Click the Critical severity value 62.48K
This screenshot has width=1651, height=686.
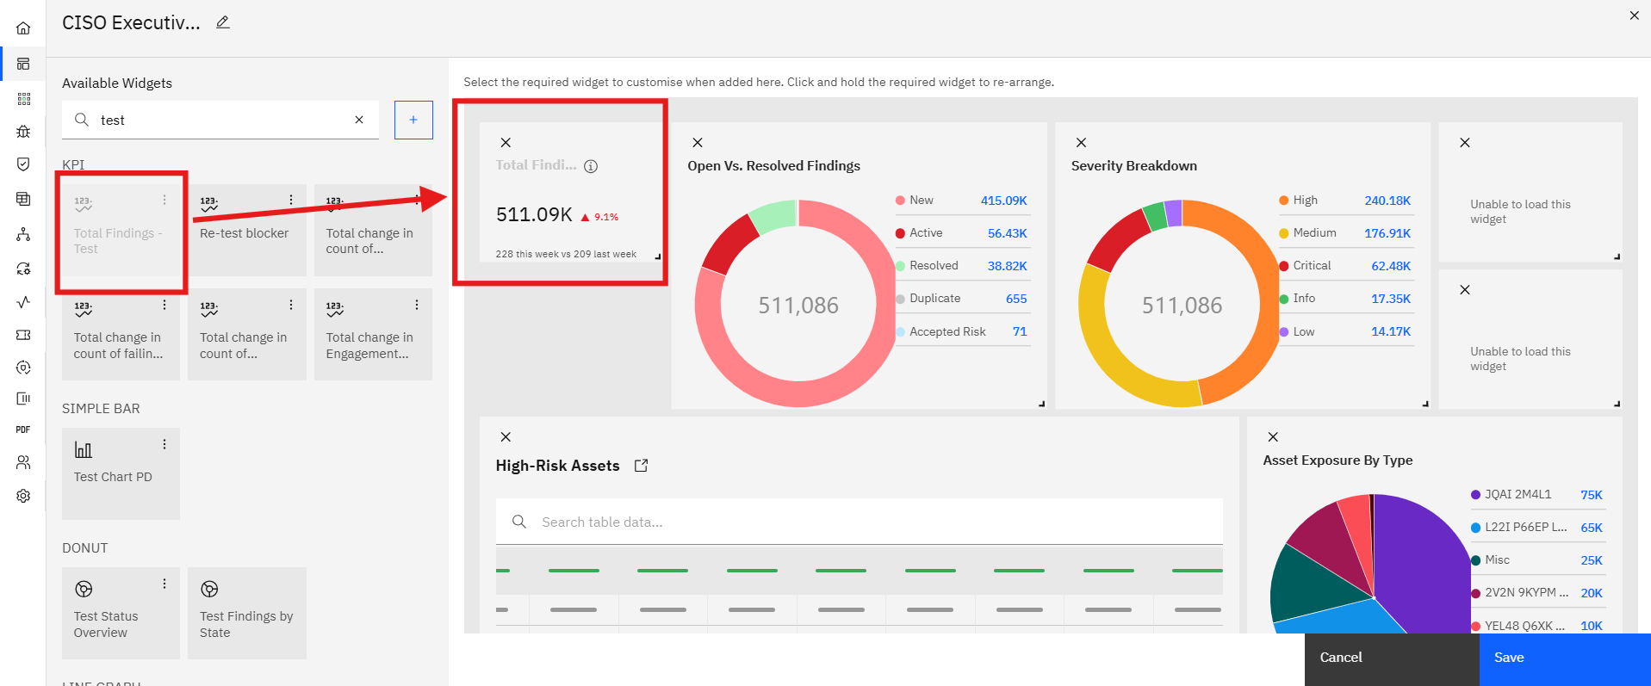click(1391, 266)
